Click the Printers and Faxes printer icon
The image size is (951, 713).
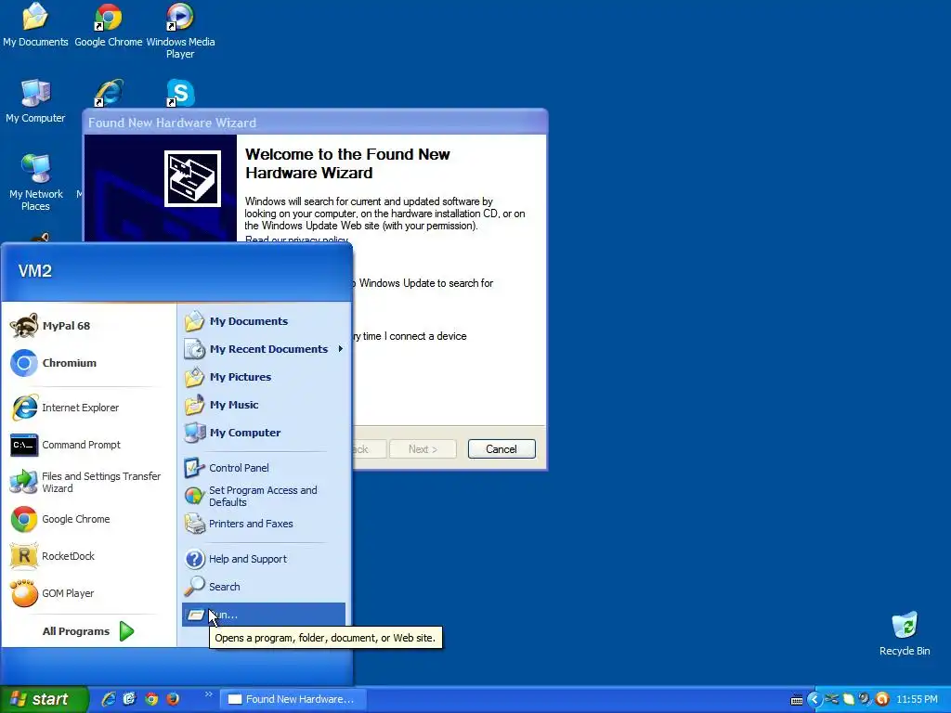[195, 524]
